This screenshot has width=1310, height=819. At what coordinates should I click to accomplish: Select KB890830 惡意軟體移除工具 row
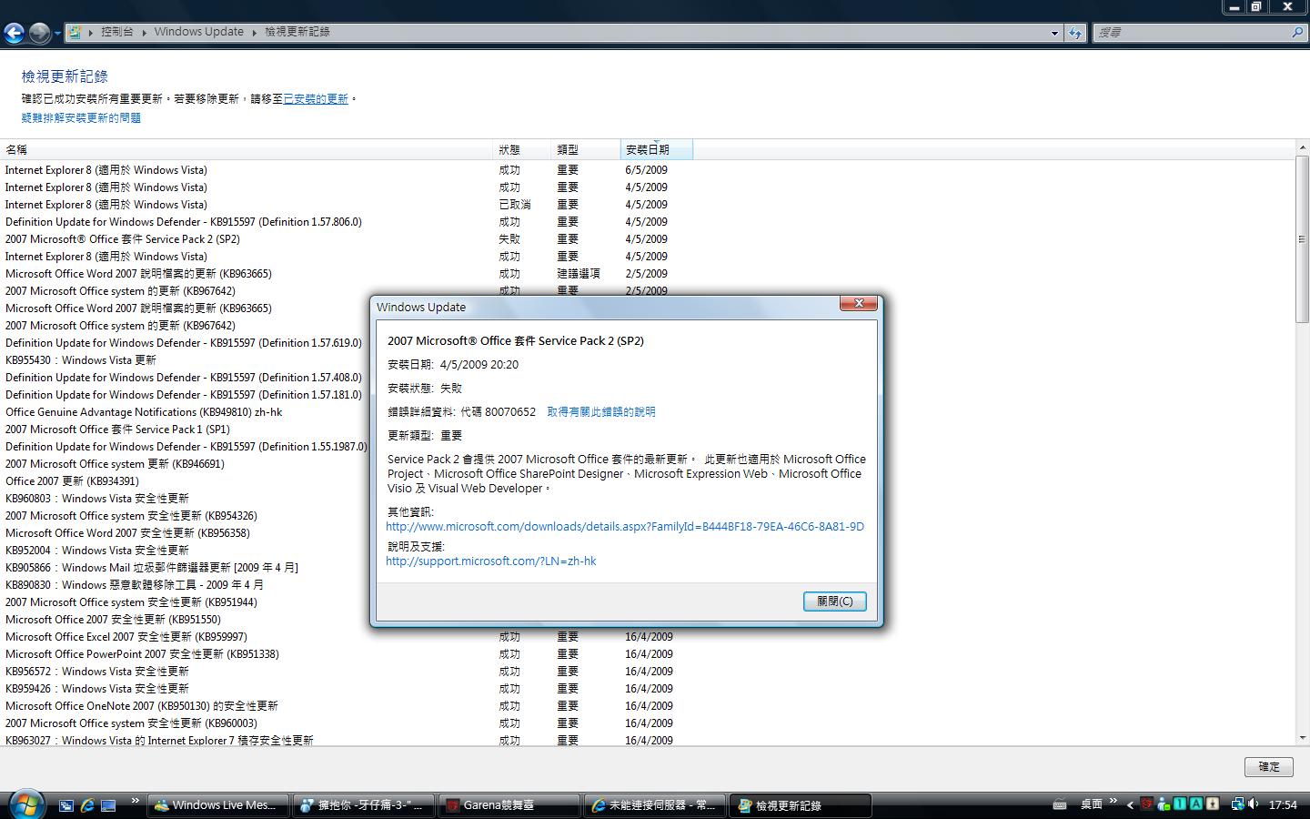[x=135, y=585]
